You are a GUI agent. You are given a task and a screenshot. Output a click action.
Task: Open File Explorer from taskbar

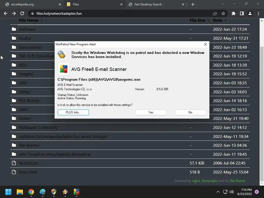pos(20,192)
